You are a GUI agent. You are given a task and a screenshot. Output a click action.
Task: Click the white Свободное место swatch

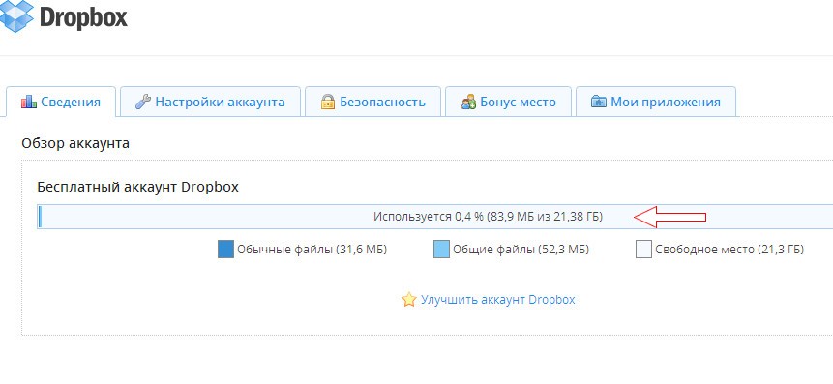coord(643,250)
